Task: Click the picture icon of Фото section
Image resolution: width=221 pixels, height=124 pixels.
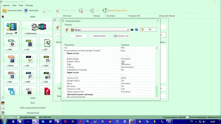Action: point(3,103)
